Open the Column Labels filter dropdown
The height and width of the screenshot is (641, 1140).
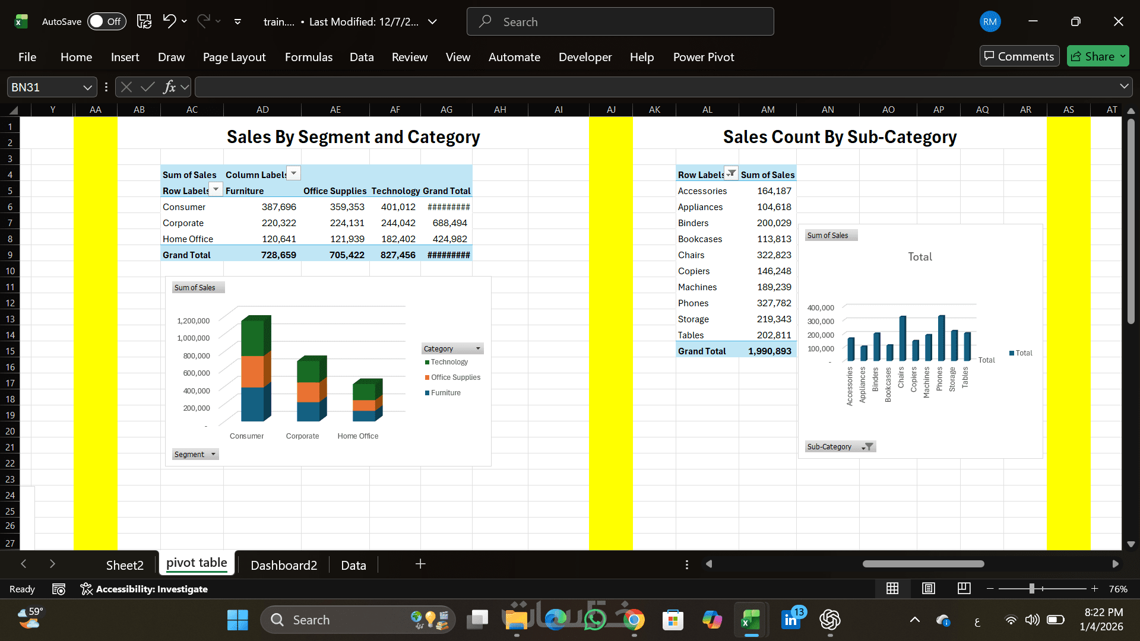click(x=293, y=173)
